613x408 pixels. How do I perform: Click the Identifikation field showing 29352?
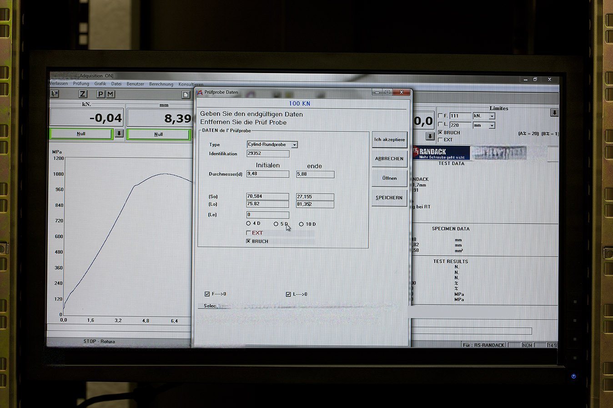(267, 153)
